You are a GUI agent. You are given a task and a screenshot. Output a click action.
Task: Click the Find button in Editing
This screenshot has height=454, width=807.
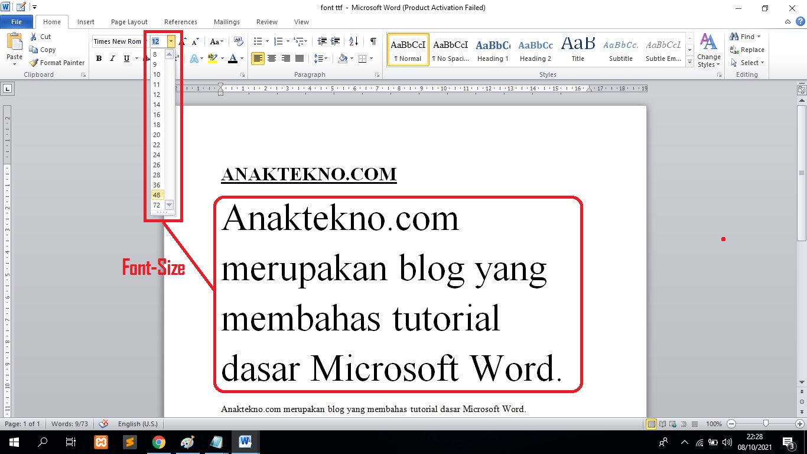pos(746,37)
